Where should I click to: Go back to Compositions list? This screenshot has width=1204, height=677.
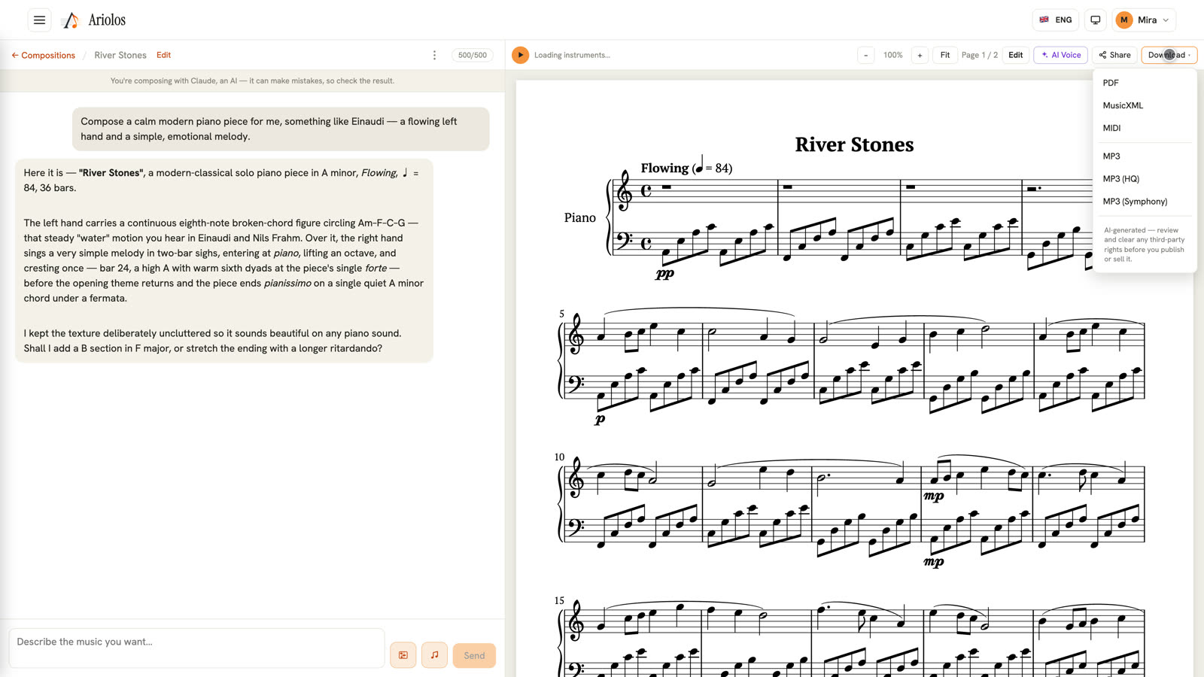(x=43, y=55)
